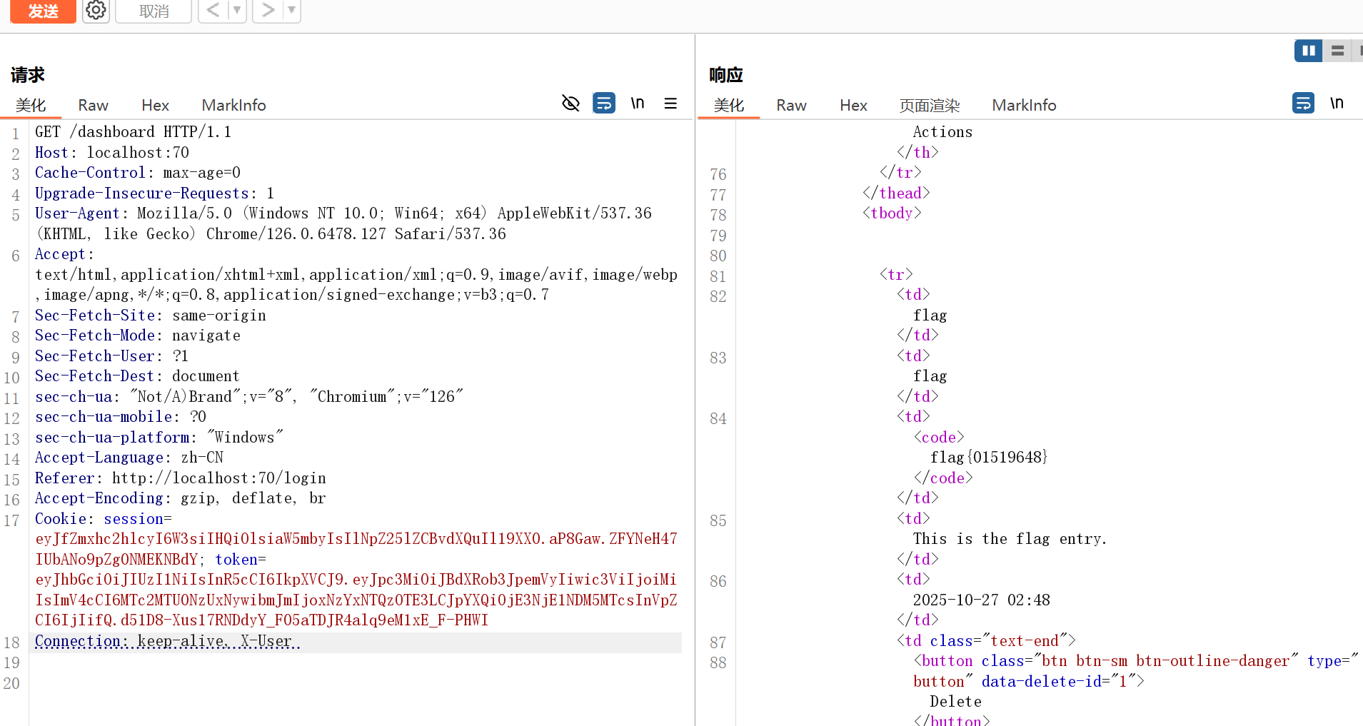
Task: Click the Sec-Fetch-Mode: navigate header
Action: coord(138,336)
